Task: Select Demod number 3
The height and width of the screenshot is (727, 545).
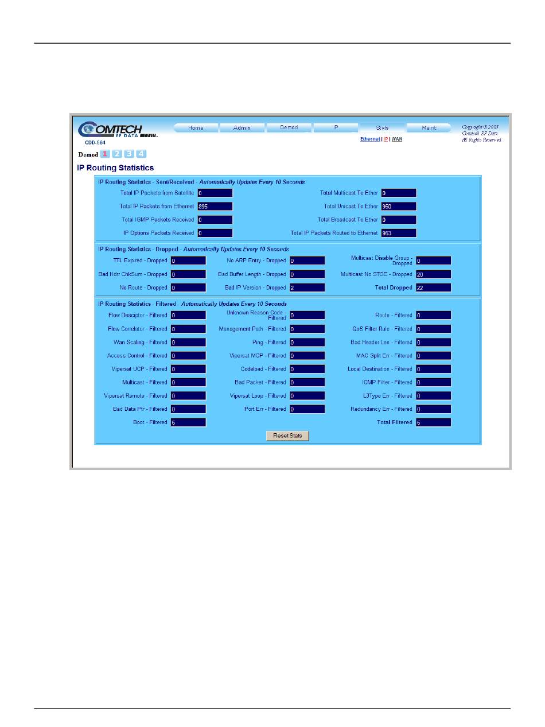Action: [129, 154]
